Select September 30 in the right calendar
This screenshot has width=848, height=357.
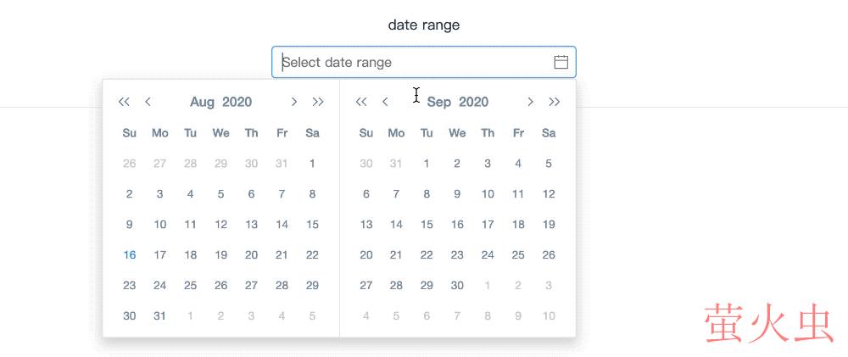457,285
